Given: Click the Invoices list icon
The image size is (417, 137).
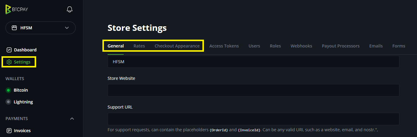Looking at the screenshot, I should 9,131.
